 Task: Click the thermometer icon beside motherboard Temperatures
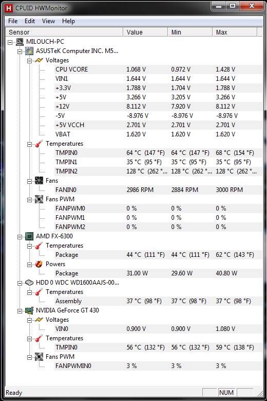point(39,144)
